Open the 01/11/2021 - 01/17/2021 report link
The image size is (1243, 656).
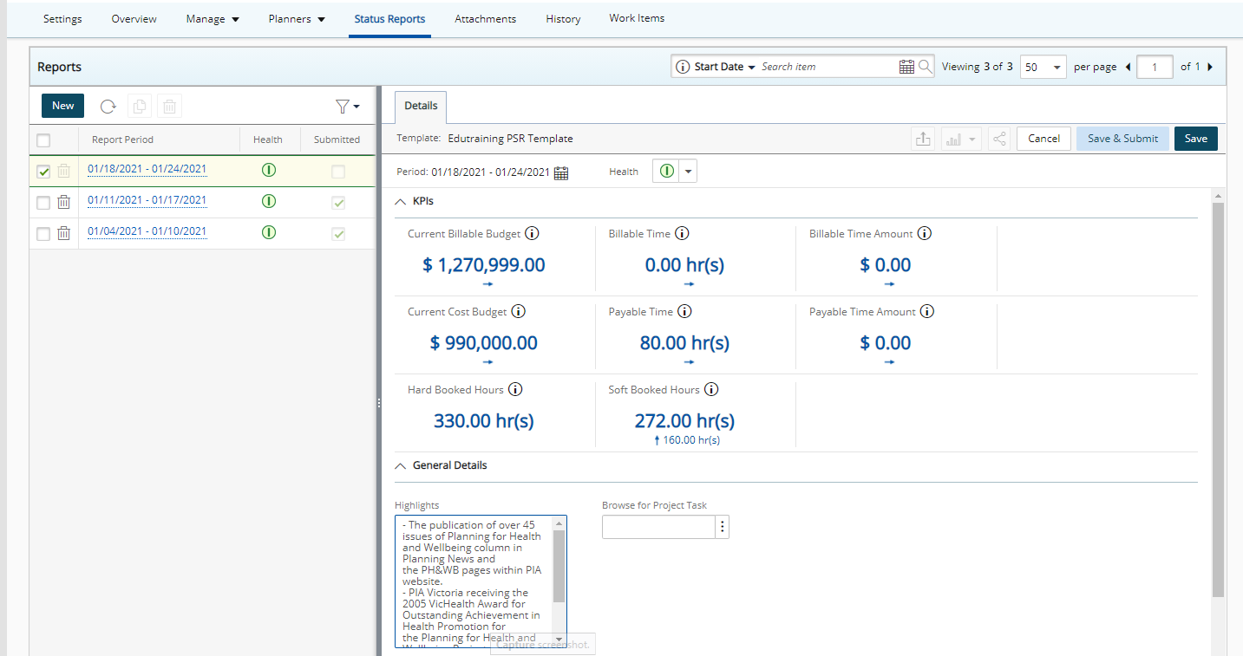click(x=147, y=200)
